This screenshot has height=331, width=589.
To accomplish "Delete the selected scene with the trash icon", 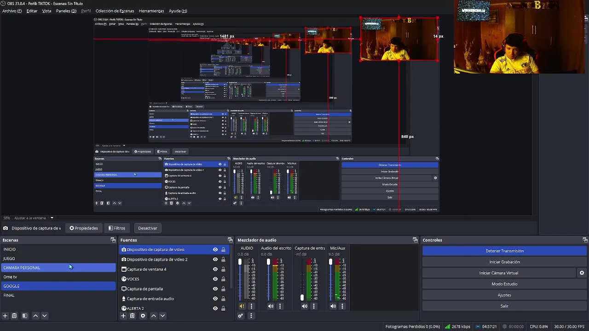I will 14,316.
